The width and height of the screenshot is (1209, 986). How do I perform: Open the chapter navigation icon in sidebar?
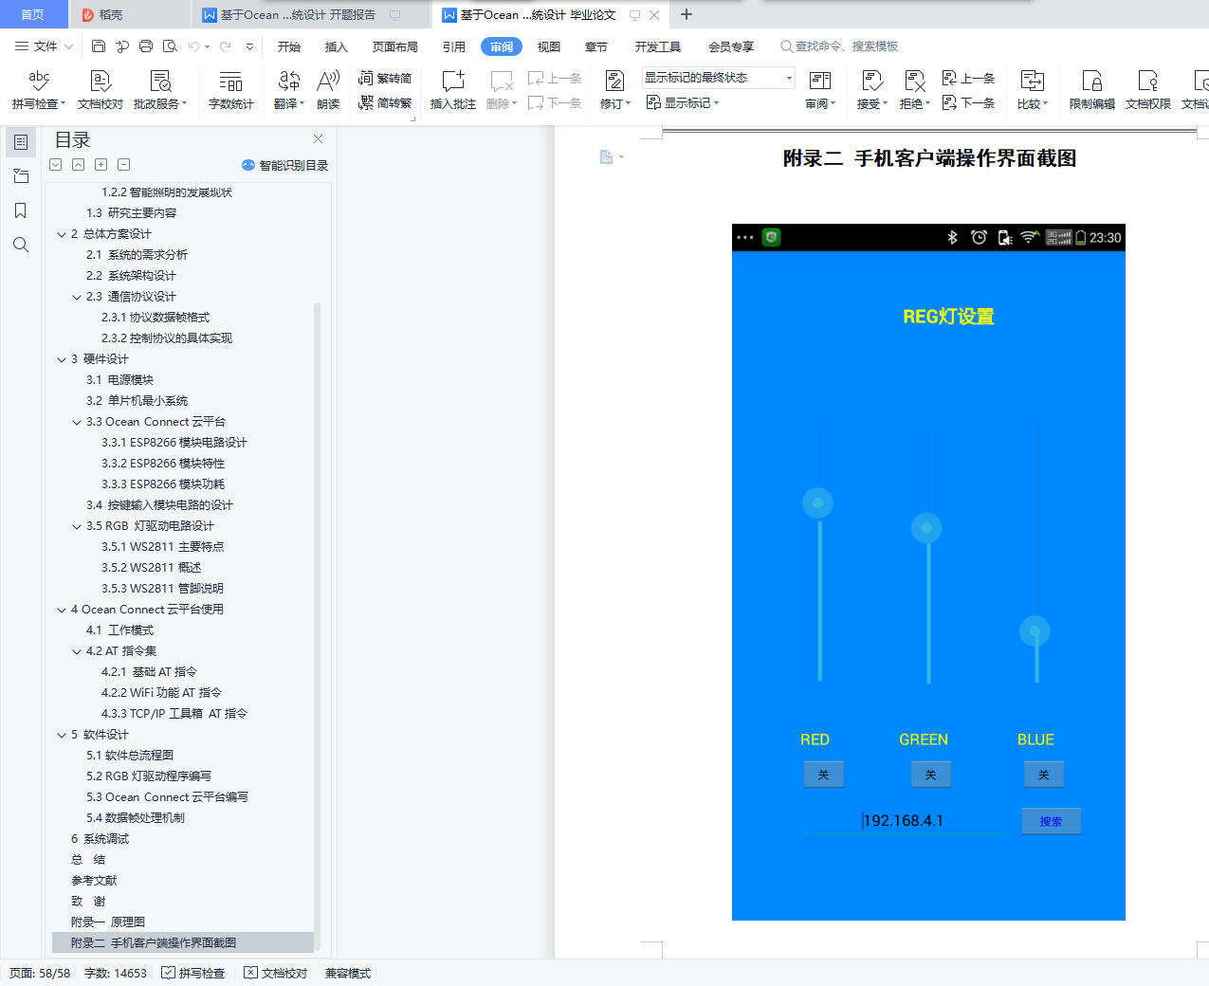(x=21, y=176)
